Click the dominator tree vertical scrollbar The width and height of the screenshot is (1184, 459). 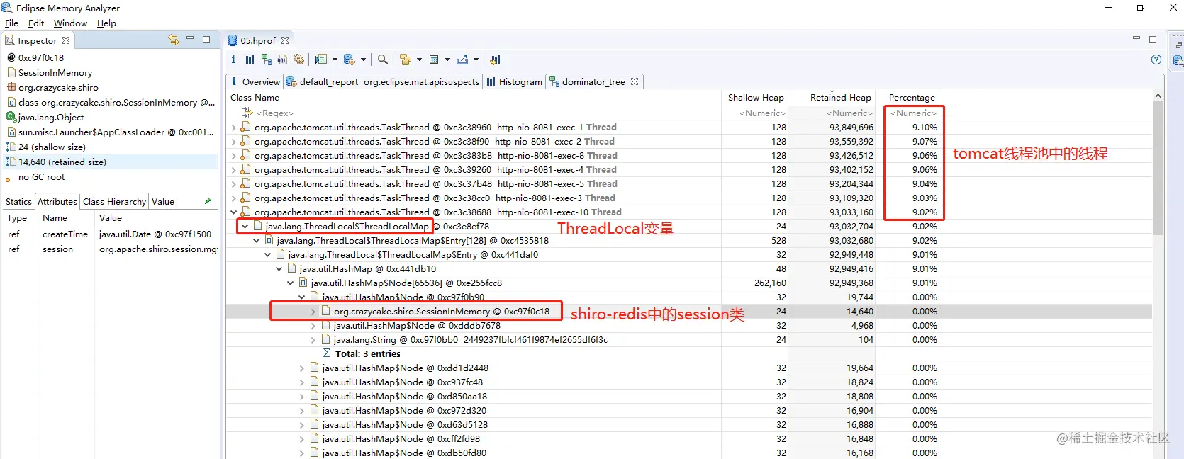point(1158,168)
